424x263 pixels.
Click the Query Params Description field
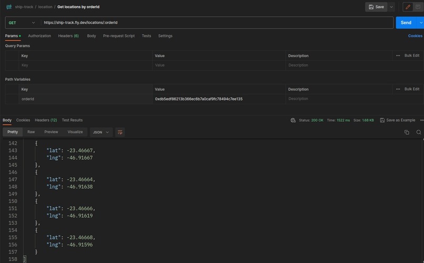(354, 65)
